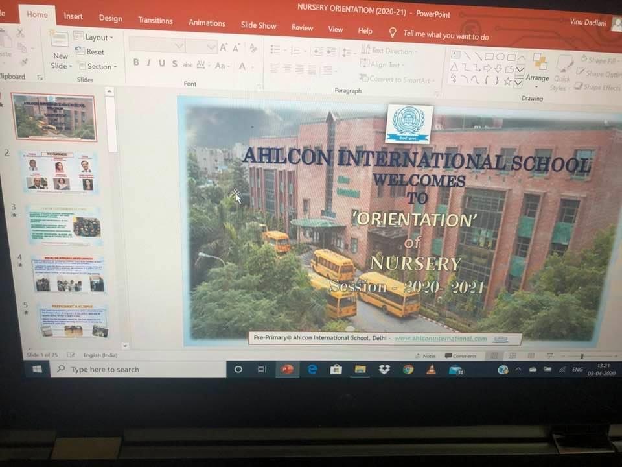This screenshot has width=622, height=467.
Task: Align text right
Action: click(x=299, y=69)
